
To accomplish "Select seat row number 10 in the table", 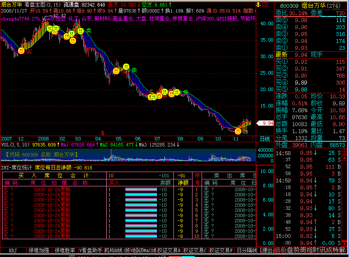I will 129,236.
